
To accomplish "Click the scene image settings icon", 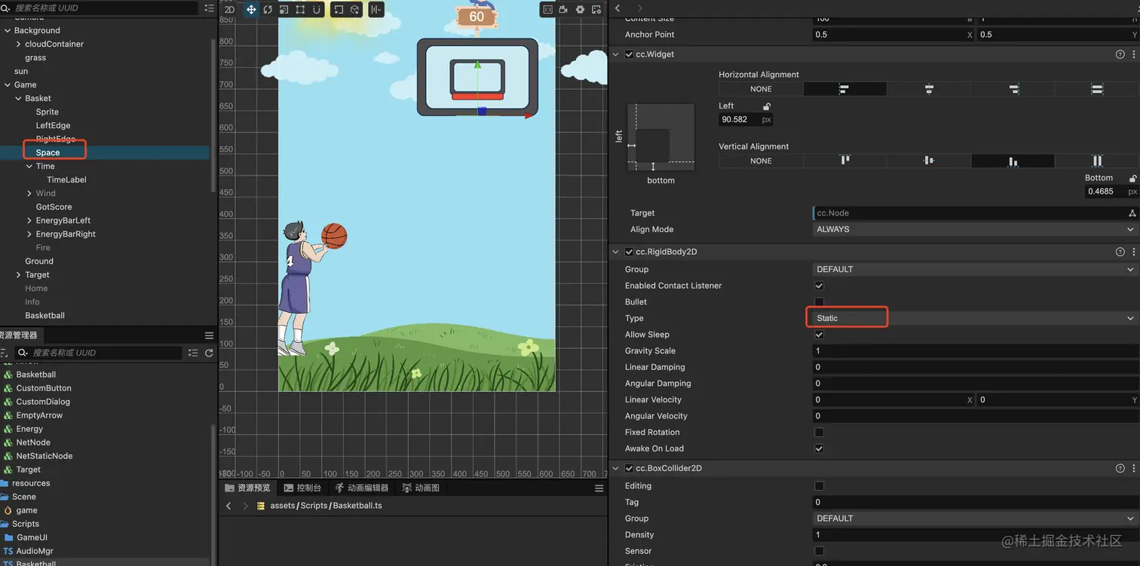I will (x=596, y=10).
